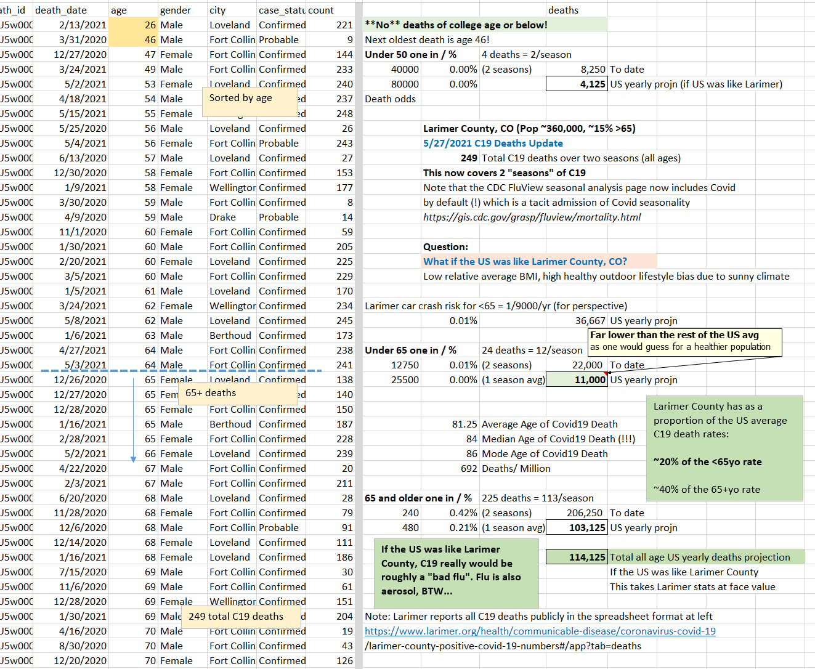
Task: Select the 103,125 US yearly projection cell
Action: (x=577, y=527)
